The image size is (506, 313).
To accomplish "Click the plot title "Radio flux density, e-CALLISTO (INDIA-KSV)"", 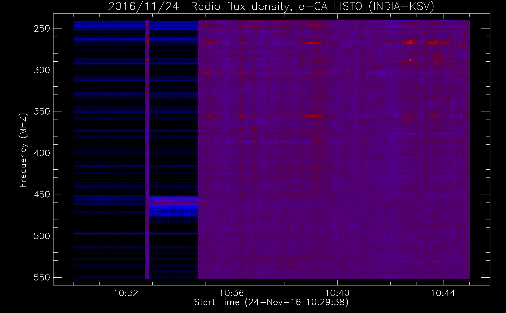I will pyautogui.click(x=312, y=6).
